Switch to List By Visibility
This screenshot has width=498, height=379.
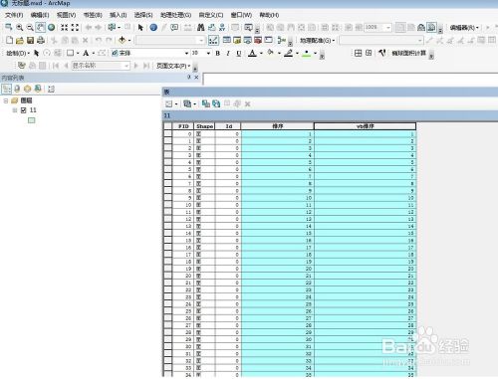click(28, 89)
